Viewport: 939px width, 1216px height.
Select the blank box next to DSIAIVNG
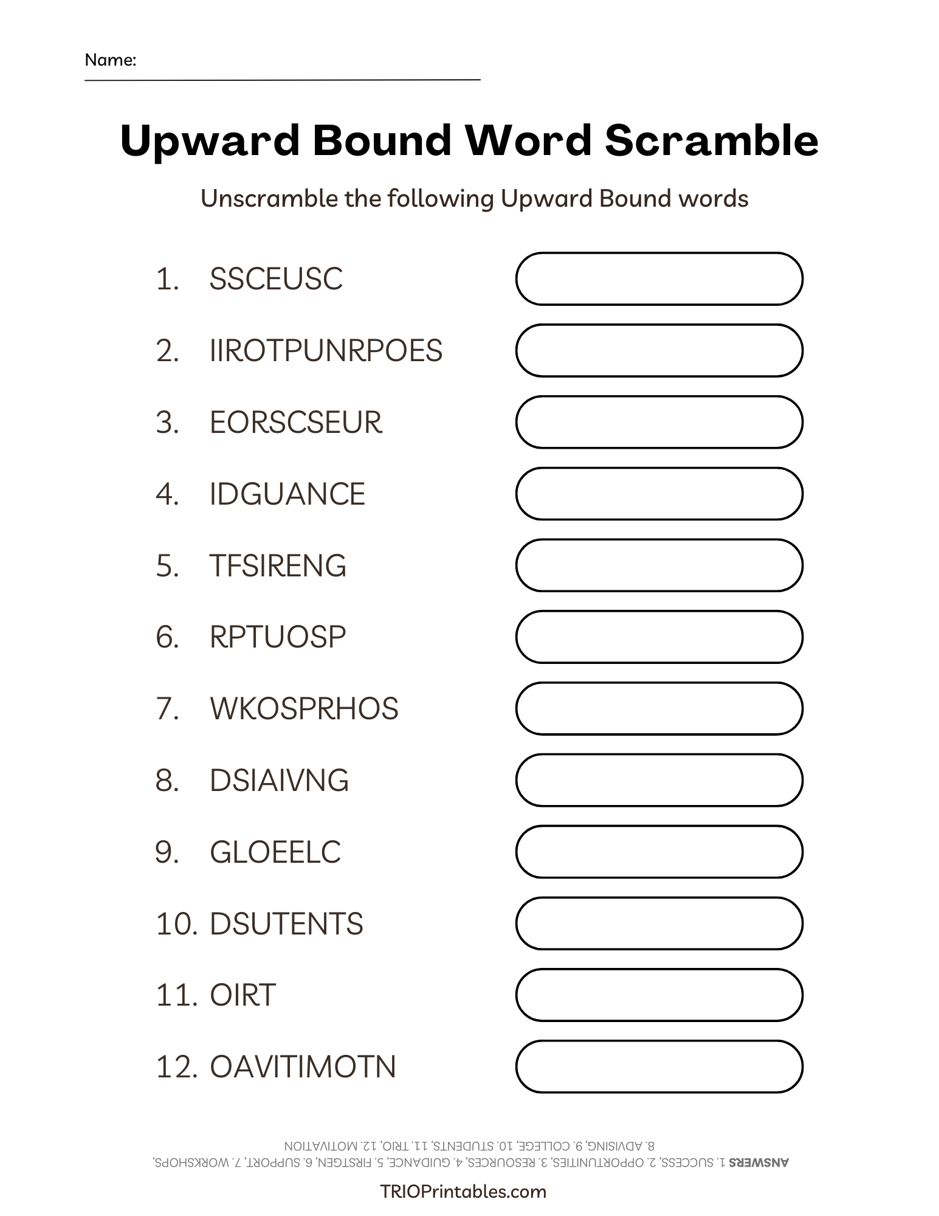click(x=659, y=780)
